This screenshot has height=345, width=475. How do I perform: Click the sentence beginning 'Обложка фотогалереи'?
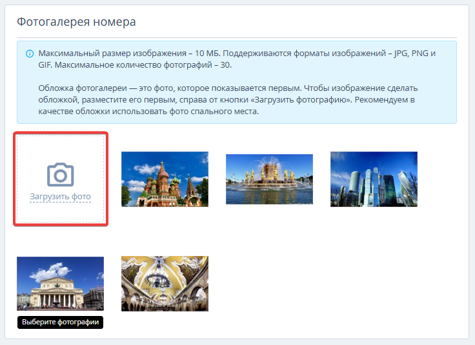click(x=170, y=88)
